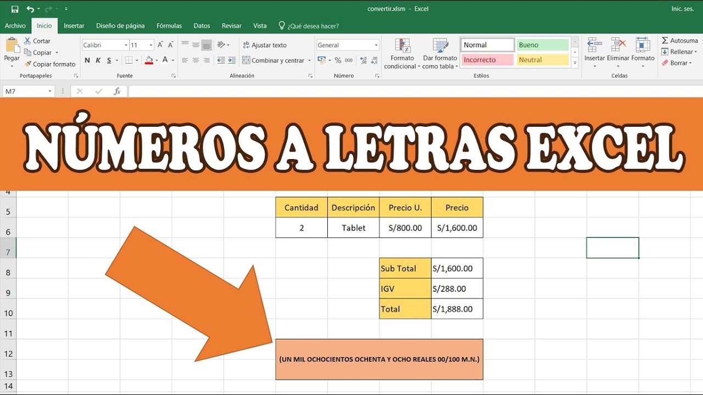This screenshot has height=395, width=703.
Task: Open the Archivo tab
Action: pyautogui.click(x=15, y=26)
